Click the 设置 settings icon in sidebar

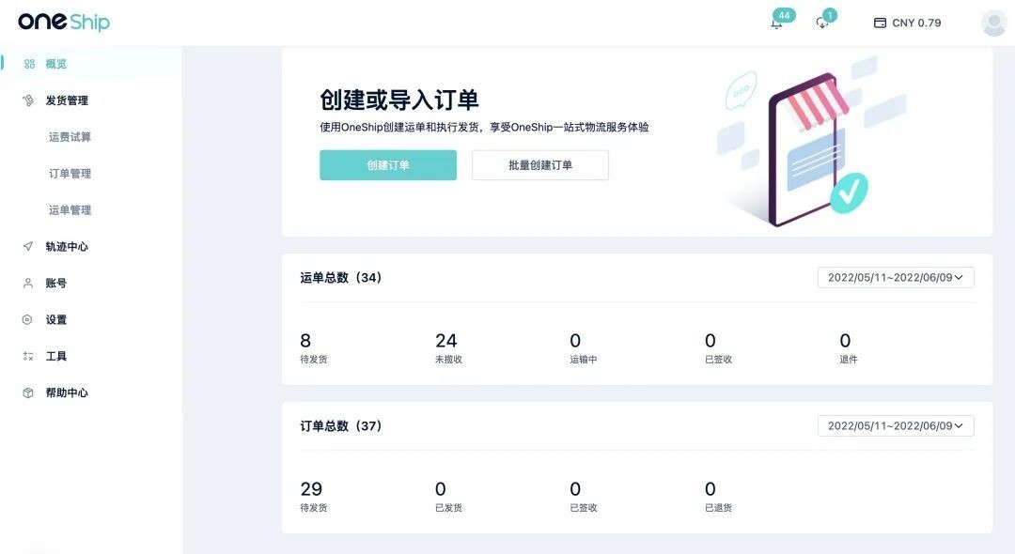tap(27, 319)
